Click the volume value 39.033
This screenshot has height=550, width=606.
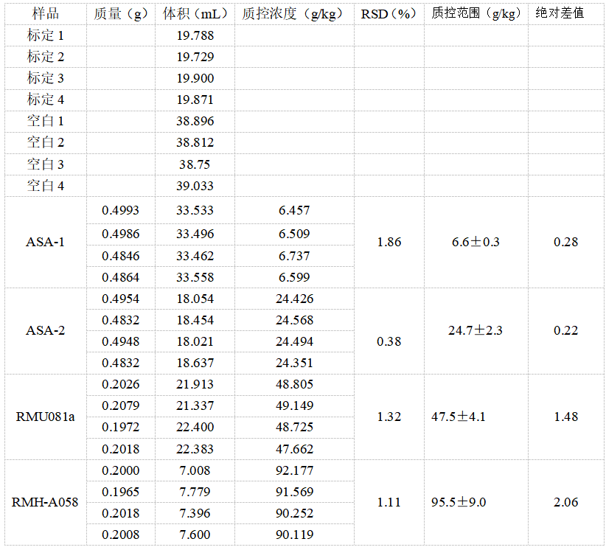194,185
